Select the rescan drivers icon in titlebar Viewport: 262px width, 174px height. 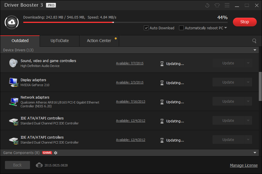coord(207,5)
